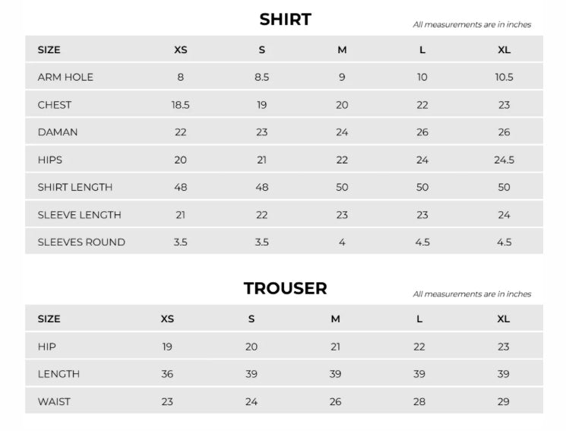The height and width of the screenshot is (431, 566).
Task: Select the 24.5 hips value
Action: (504, 160)
